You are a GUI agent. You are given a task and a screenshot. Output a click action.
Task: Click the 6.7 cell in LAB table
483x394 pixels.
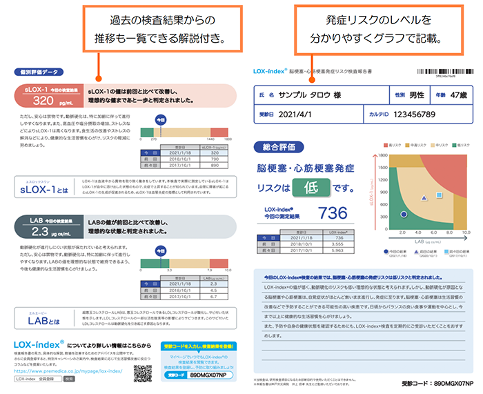pyautogui.click(x=214, y=296)
